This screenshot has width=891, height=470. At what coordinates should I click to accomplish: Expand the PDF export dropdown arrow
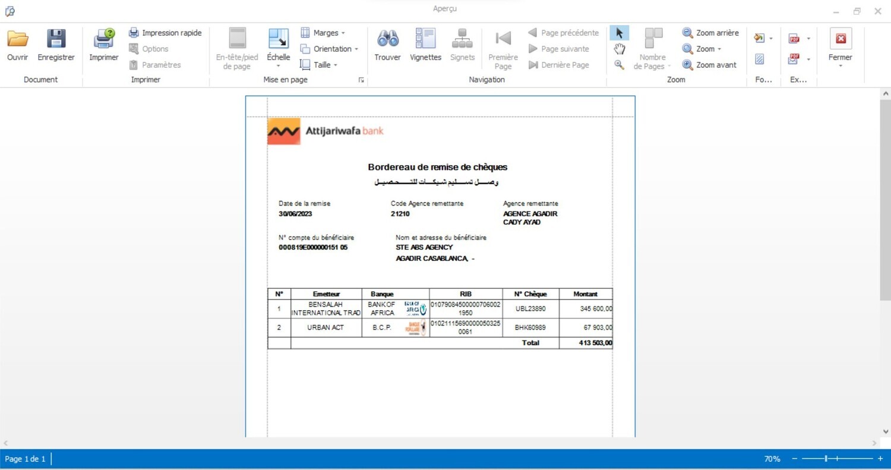[x=808, y=39]
